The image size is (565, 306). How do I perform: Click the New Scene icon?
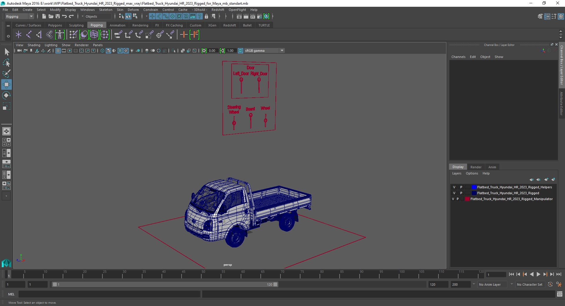[44, 16]
